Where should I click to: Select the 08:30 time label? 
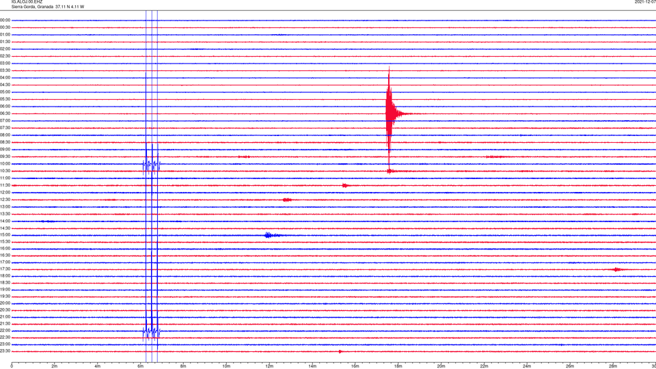tap(5, 142)
